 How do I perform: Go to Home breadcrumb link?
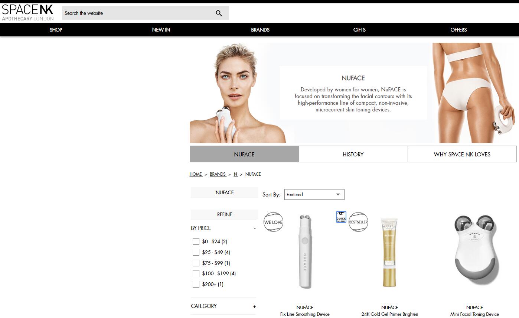tap(196, 174)
